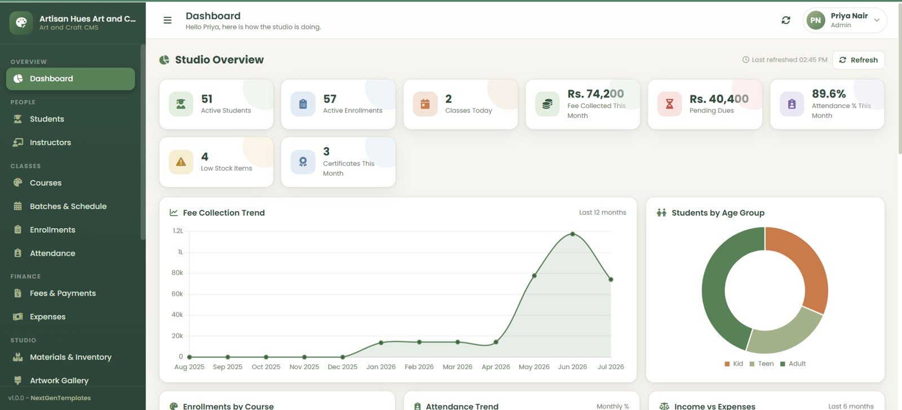The height and width of the screenshot is (410, 902).
Task: Click the Pending Dues hourglass icon
Action: tap(669, 104)
